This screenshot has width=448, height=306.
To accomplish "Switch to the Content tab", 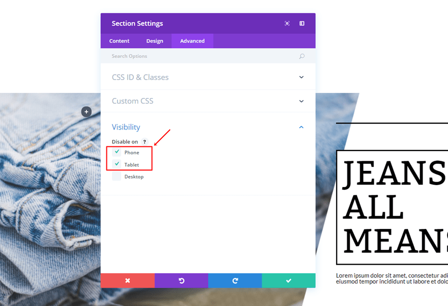I will click(119, 41).
